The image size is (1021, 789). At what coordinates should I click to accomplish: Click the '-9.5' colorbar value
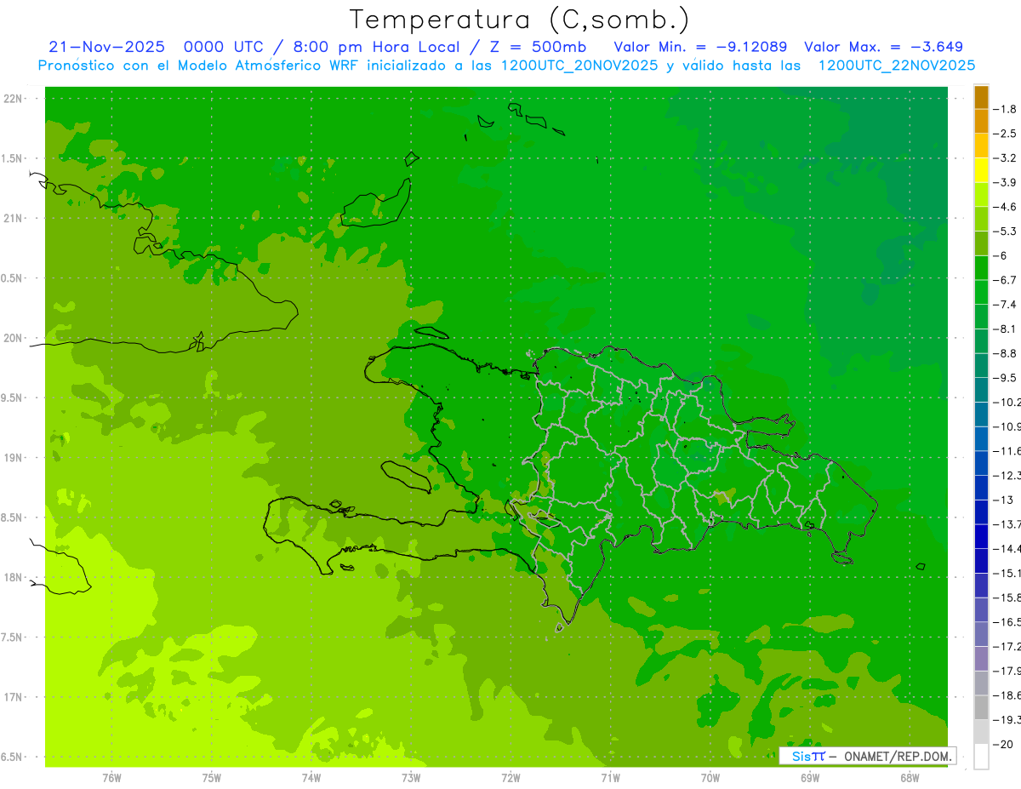(x=1005, y=378)
